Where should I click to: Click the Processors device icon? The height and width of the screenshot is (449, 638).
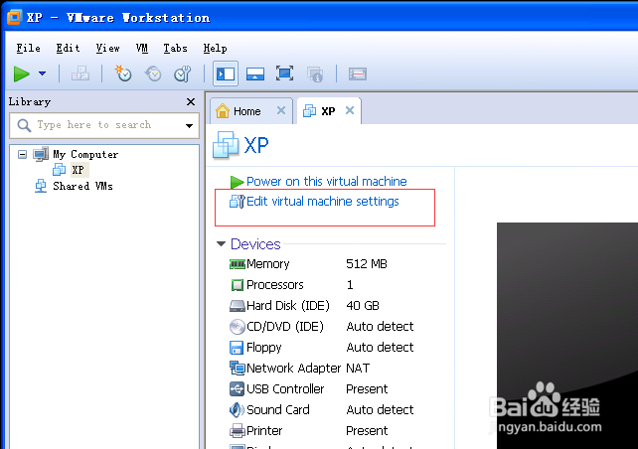pyautogui.click(x=237, y=285)
